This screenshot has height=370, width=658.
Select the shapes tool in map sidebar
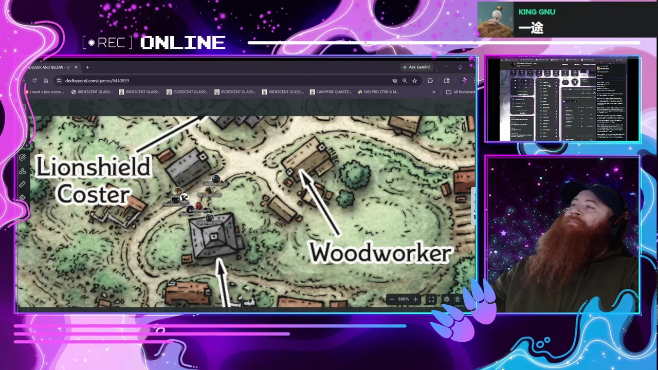[22, 171]
